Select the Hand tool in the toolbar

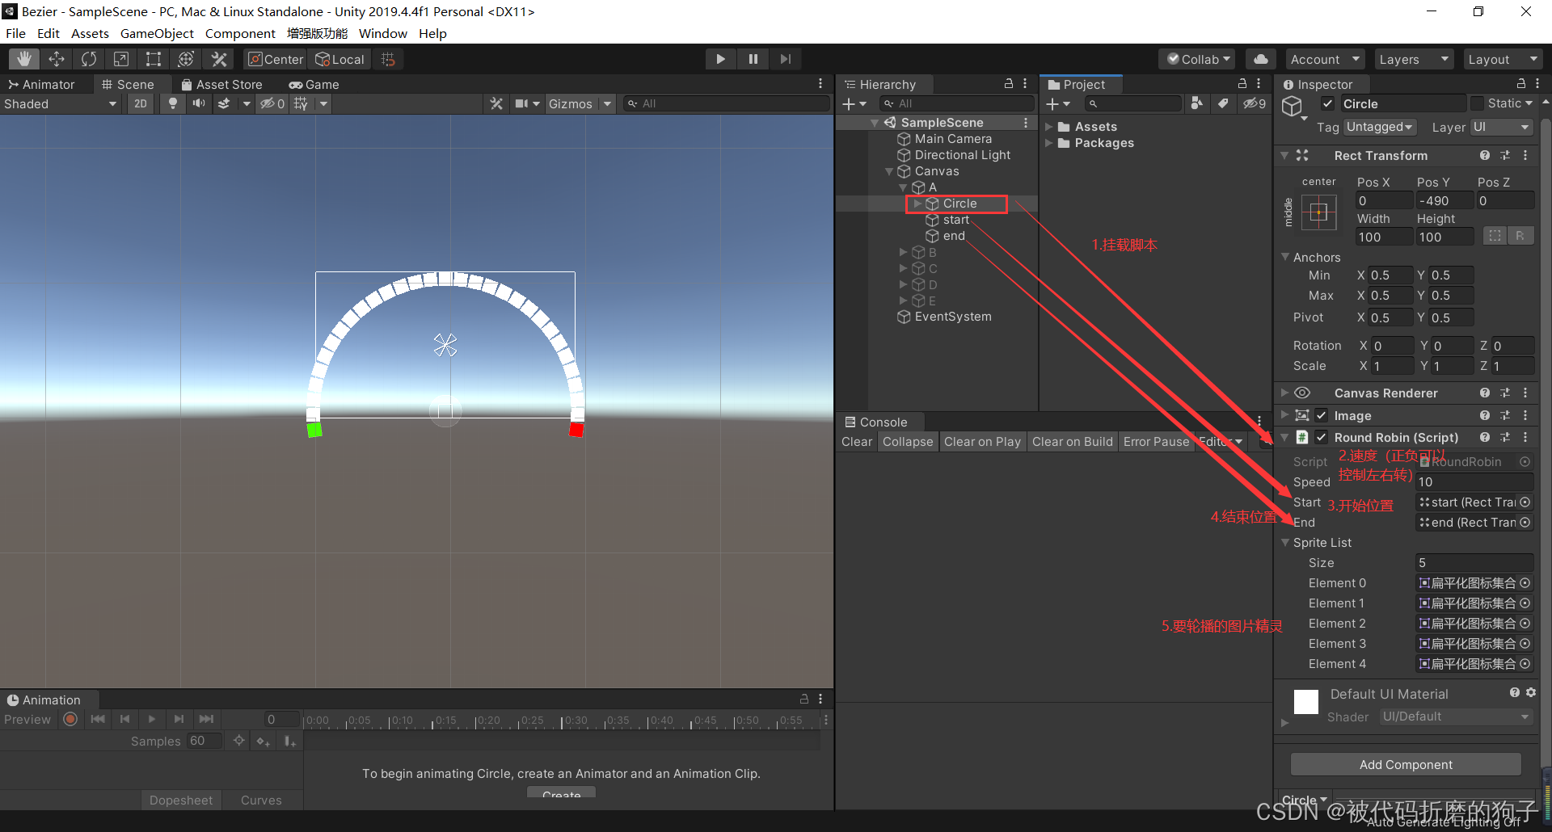point(23,58)
